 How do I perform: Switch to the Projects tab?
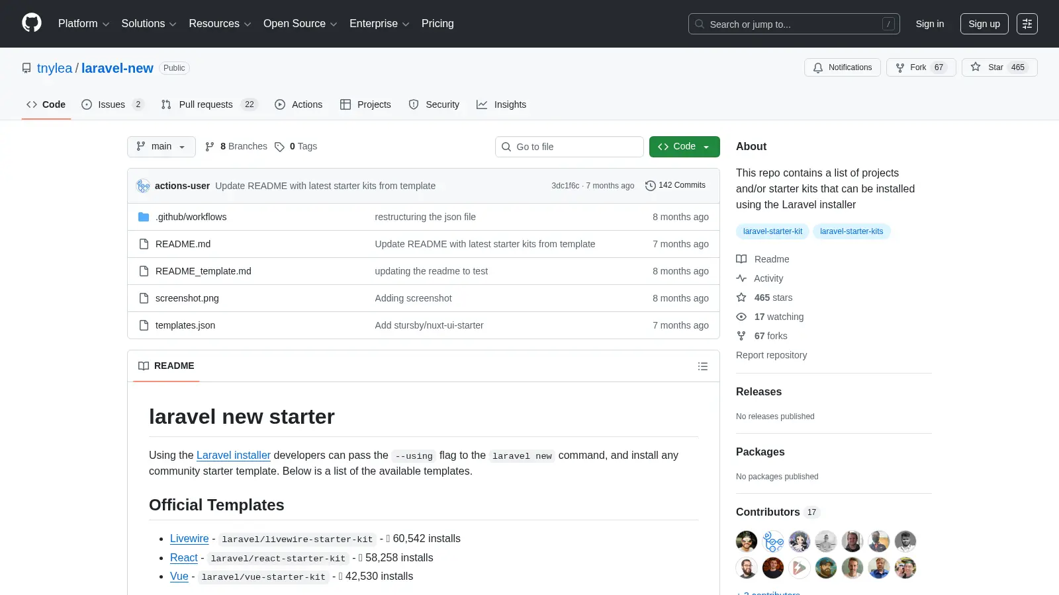click(x=365, y=104)
